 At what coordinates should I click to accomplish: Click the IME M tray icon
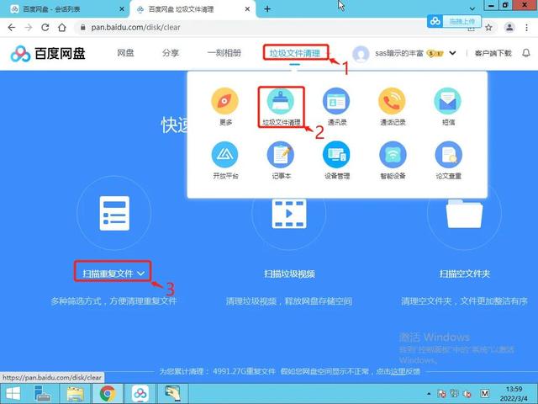pos(484,394)
